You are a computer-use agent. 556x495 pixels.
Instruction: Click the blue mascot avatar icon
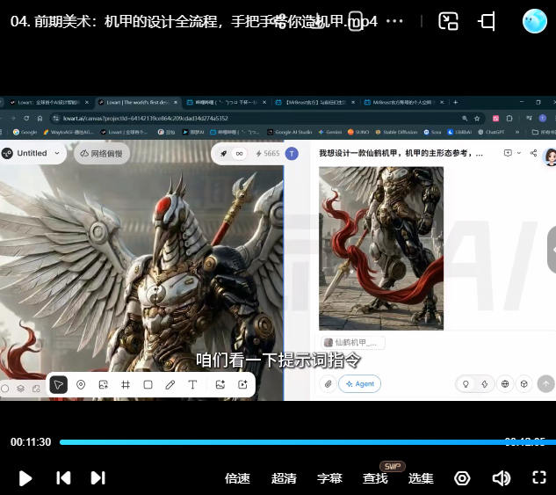point(534,21)
